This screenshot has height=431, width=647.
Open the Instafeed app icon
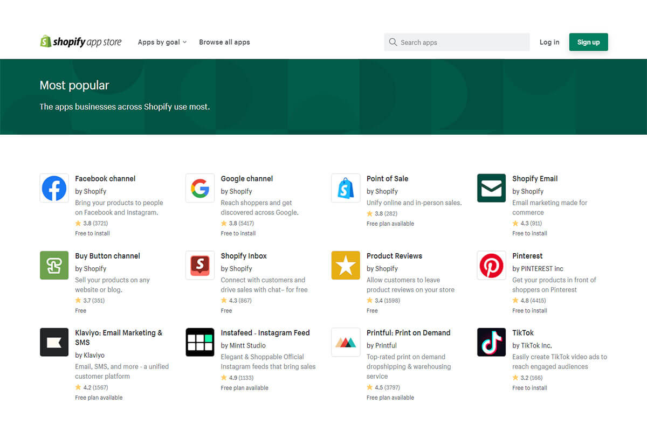(x=200, y=342)
